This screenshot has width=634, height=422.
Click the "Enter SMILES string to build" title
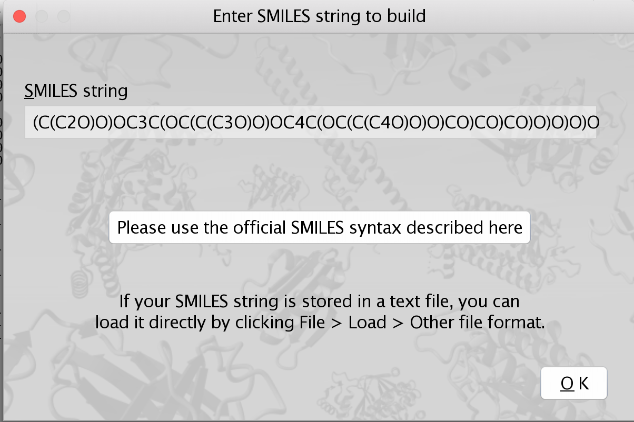point(319,16)
